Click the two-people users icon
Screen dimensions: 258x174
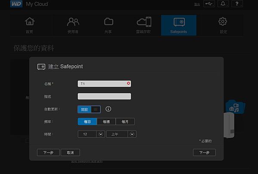(73, 22)
